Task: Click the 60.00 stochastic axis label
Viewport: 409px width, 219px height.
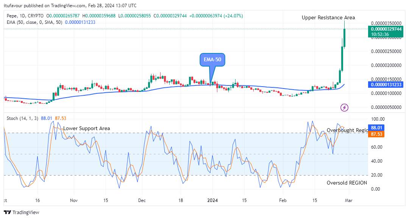Action: pos(377,147)
